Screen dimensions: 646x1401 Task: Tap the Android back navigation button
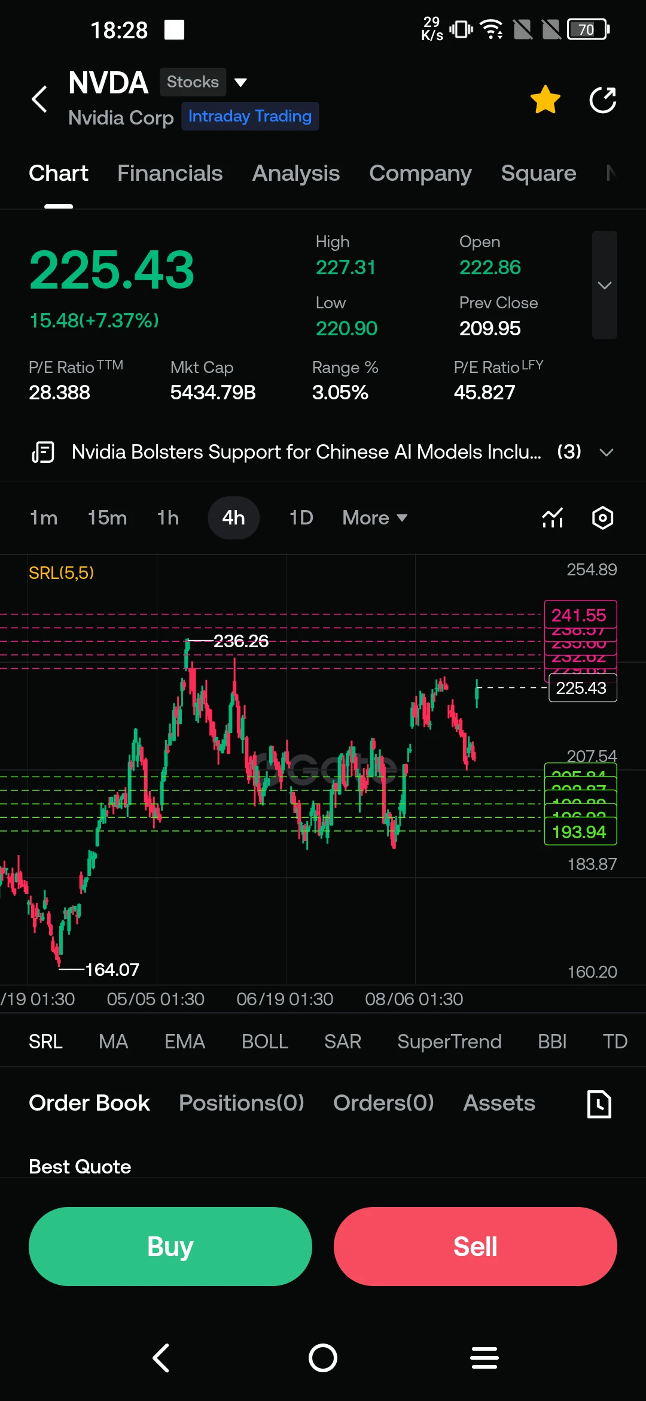coord(161,1357)
